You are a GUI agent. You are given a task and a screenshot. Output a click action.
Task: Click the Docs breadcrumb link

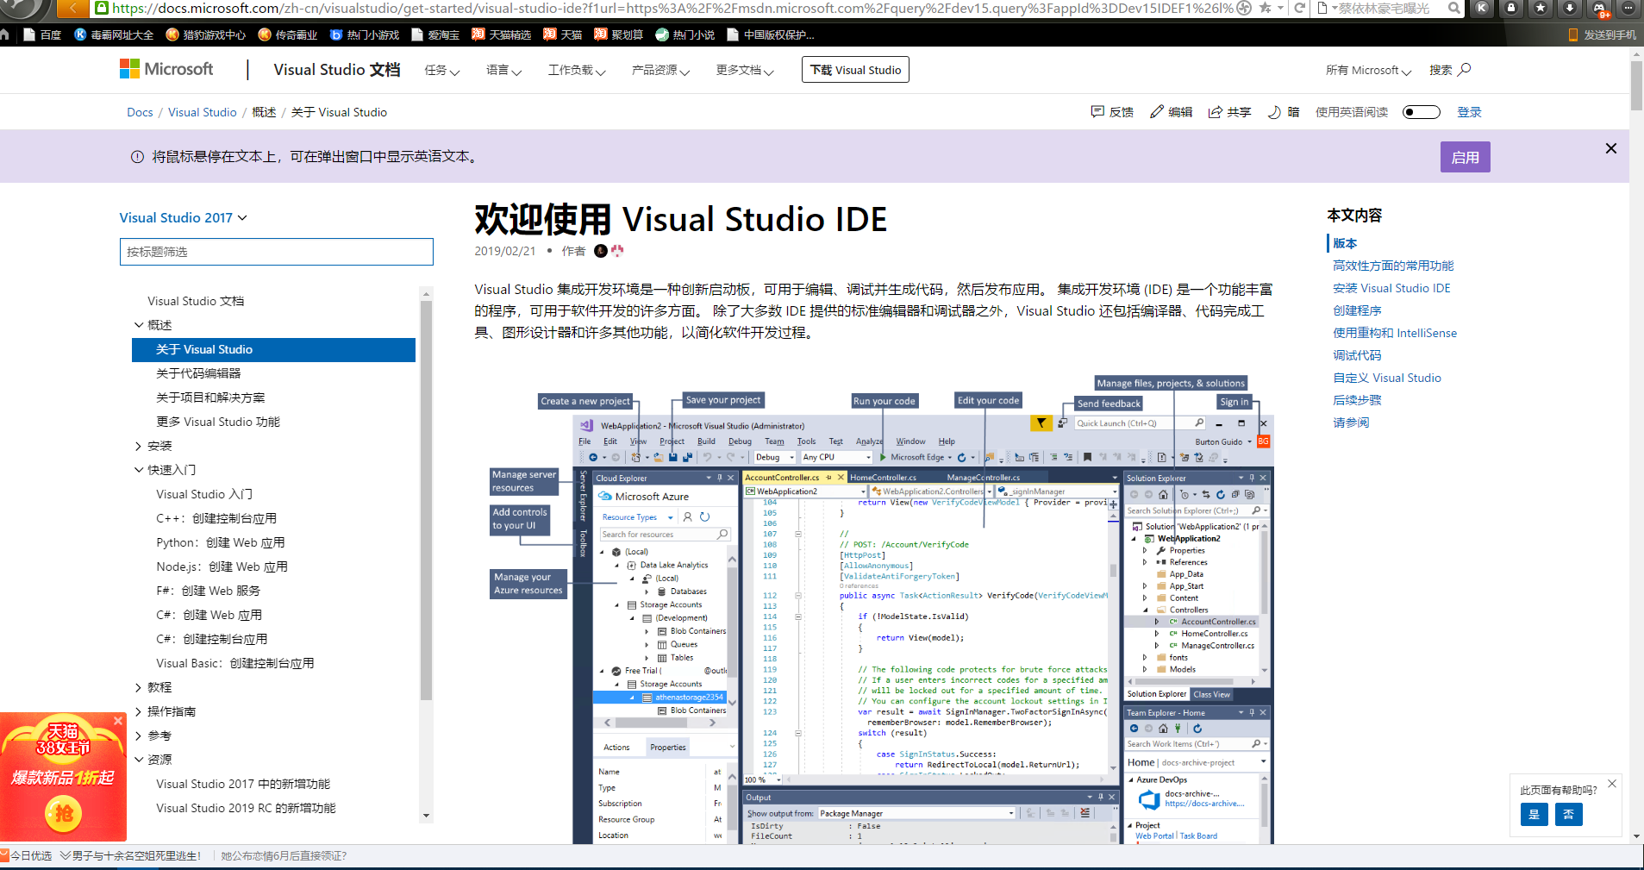(140, 112)
